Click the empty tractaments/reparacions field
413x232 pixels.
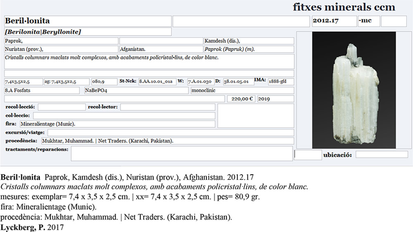coord(182,154)
